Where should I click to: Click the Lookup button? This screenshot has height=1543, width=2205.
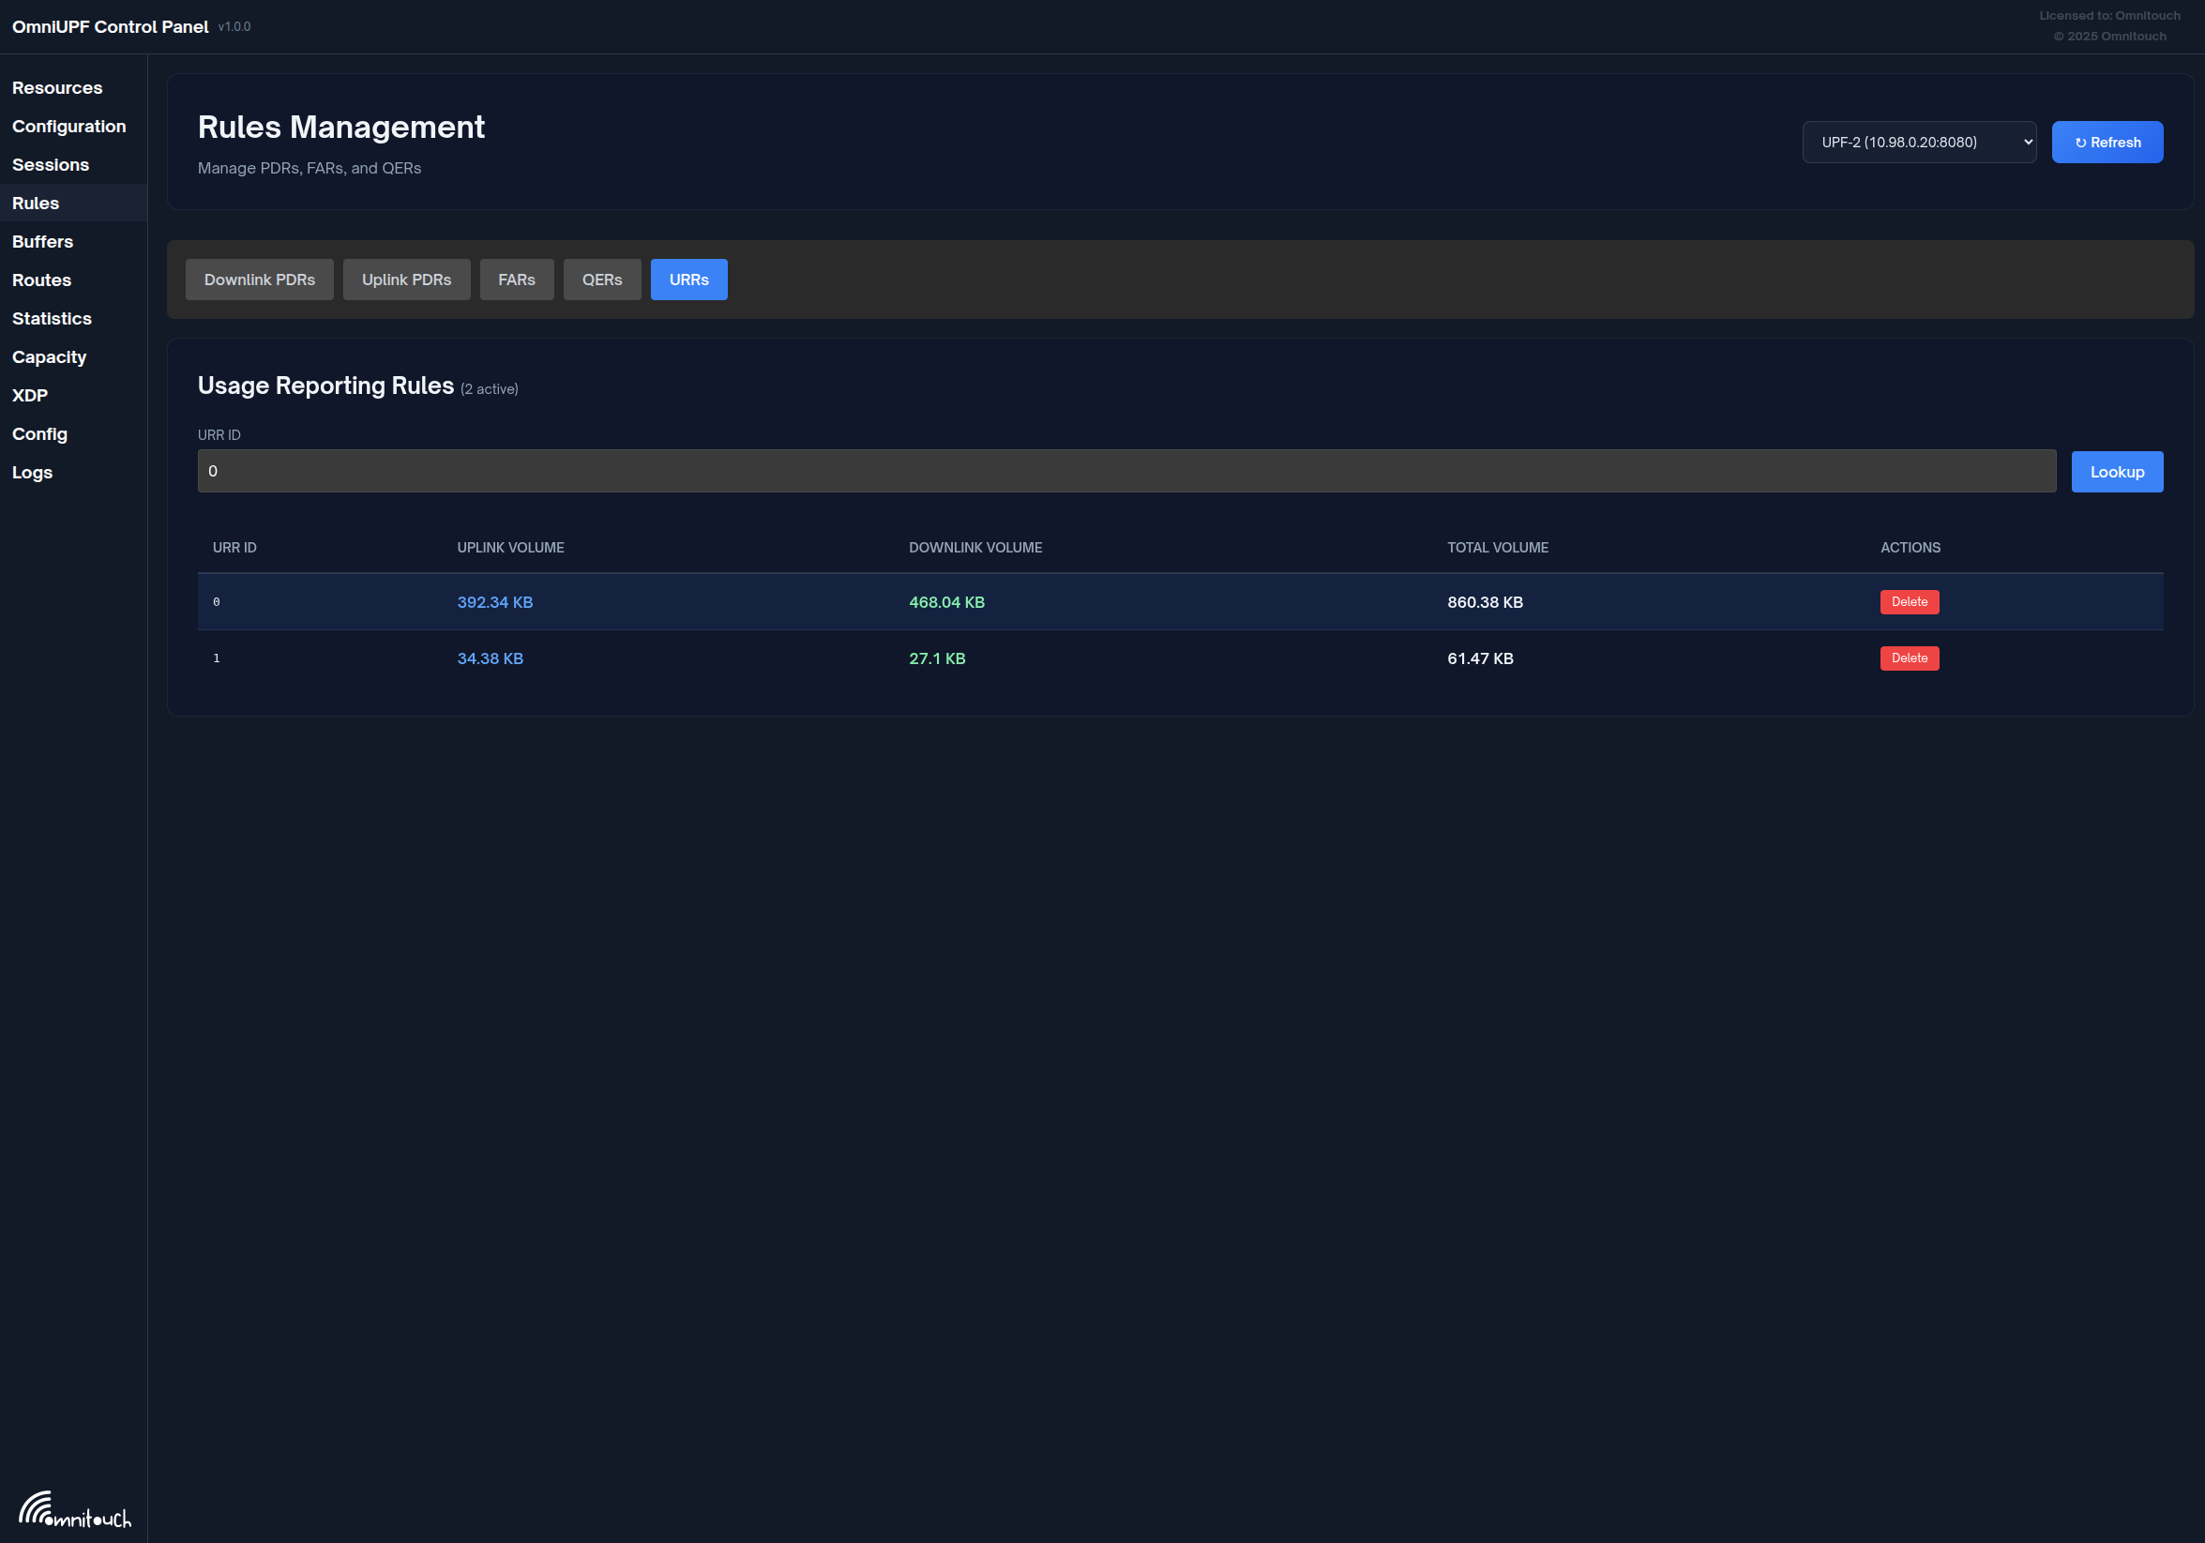click(2117, 472)
